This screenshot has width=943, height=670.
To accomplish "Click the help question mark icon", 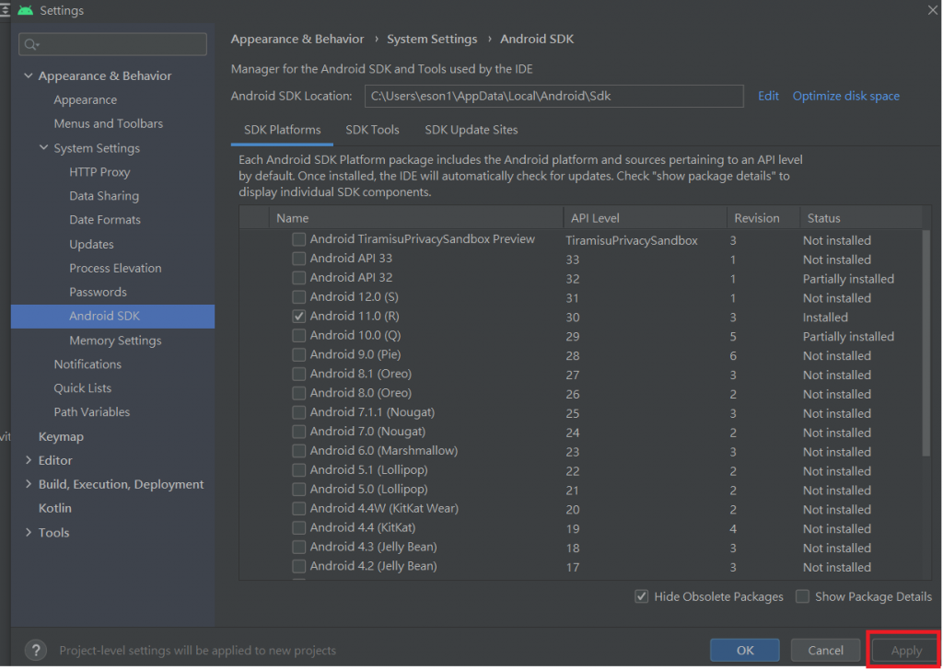I will pyautogui.click(x=36, y=650).
